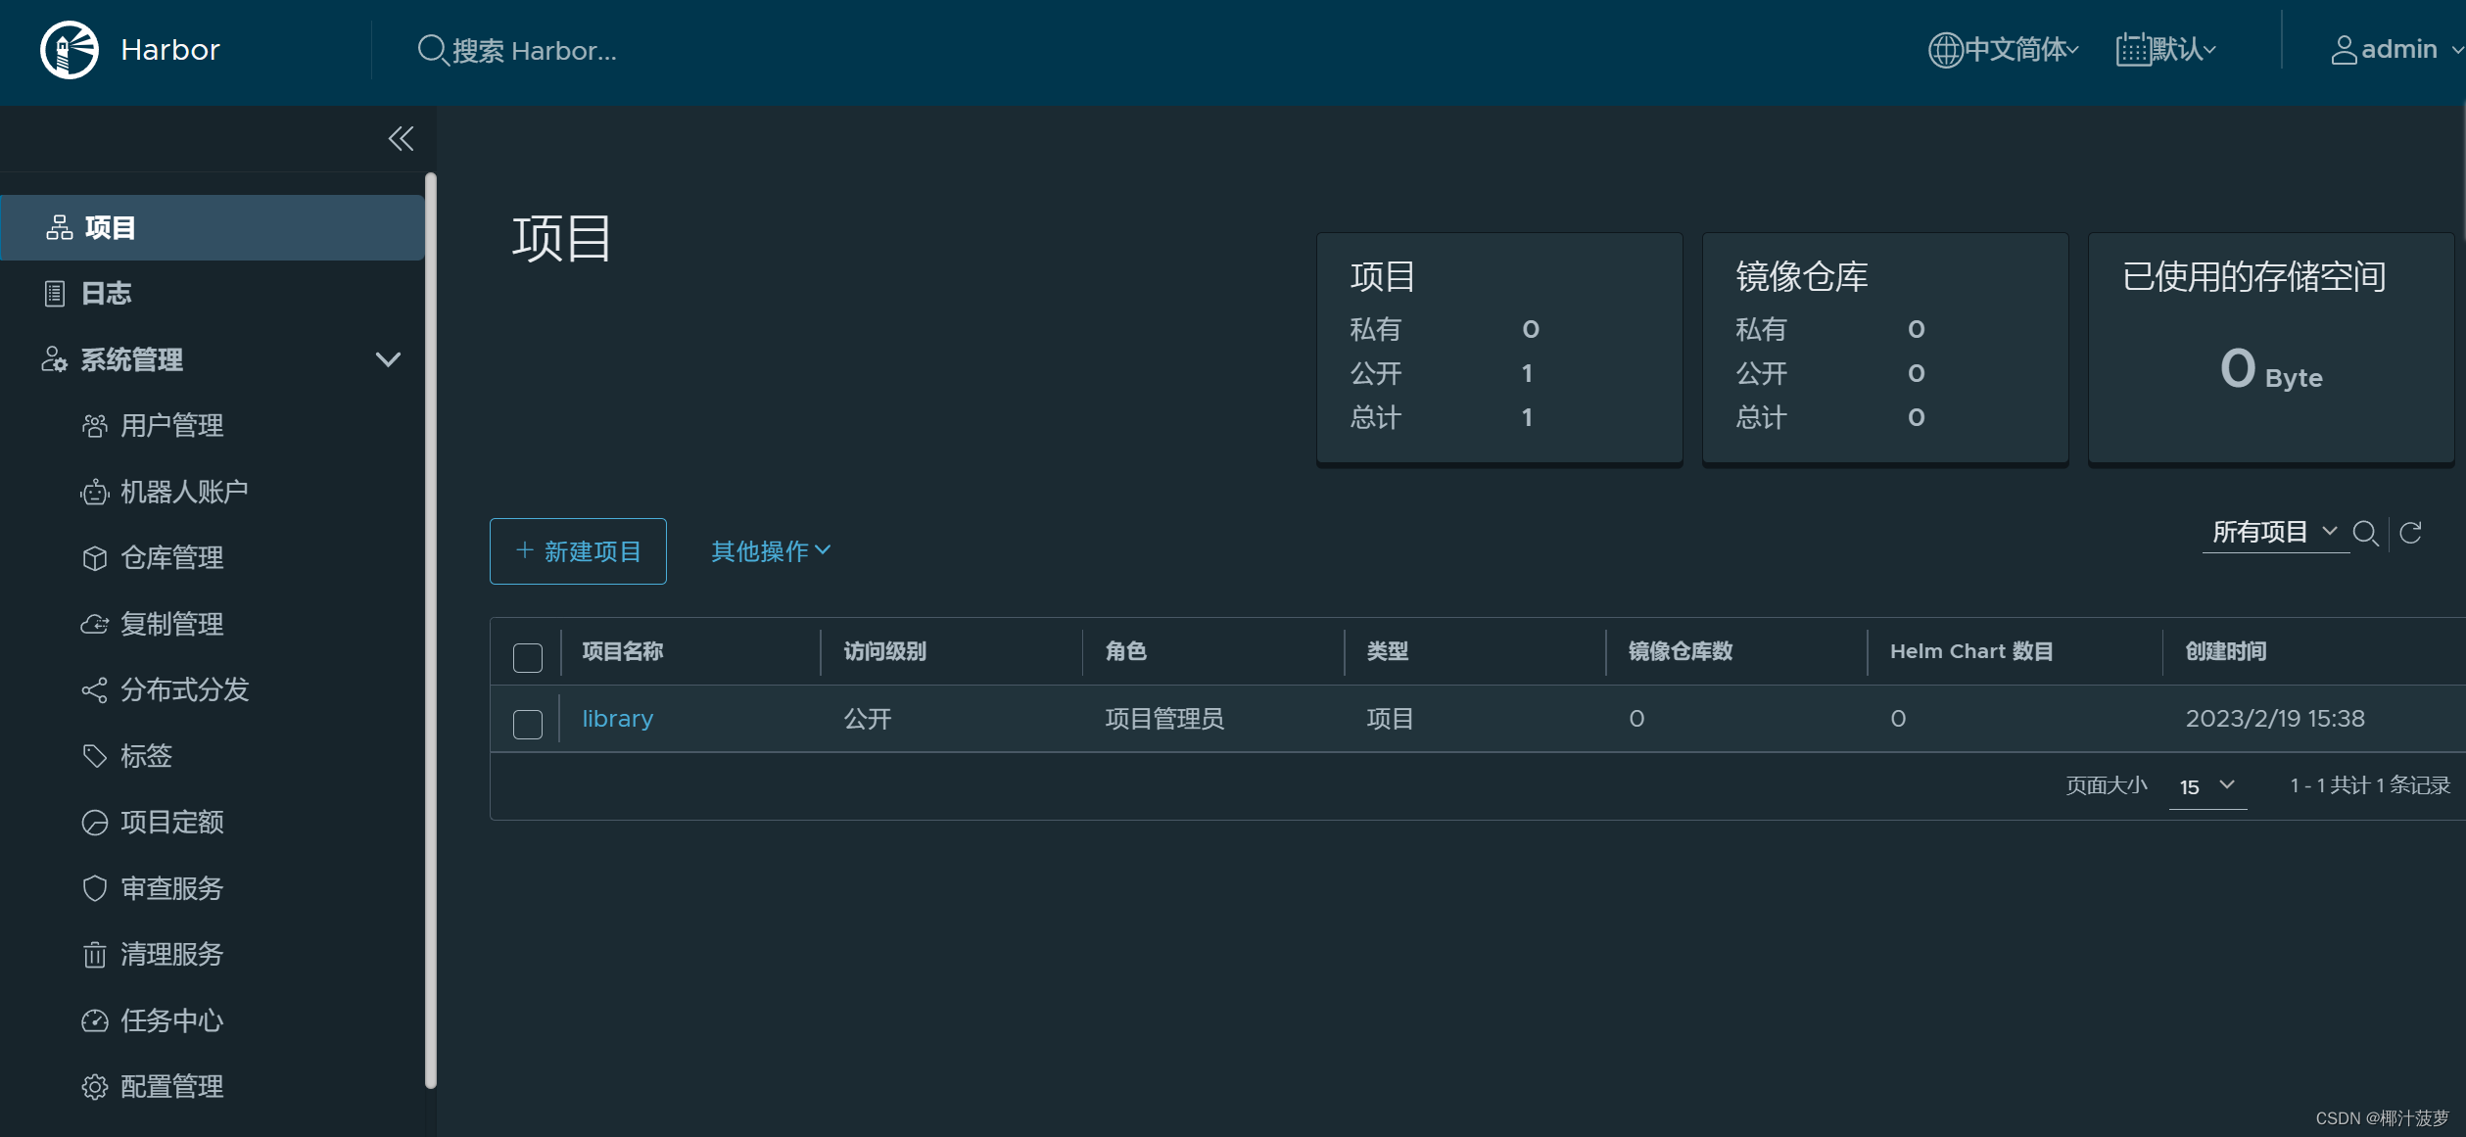Sort by 访问级别 column header
Image resolution: width=2466 pixels, height=1137 pixels.
pos(884,651)
